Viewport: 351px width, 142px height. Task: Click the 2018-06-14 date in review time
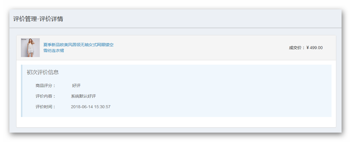click(80, 107)
